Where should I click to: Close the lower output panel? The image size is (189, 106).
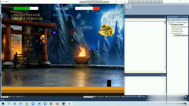(x=165, y=75)
